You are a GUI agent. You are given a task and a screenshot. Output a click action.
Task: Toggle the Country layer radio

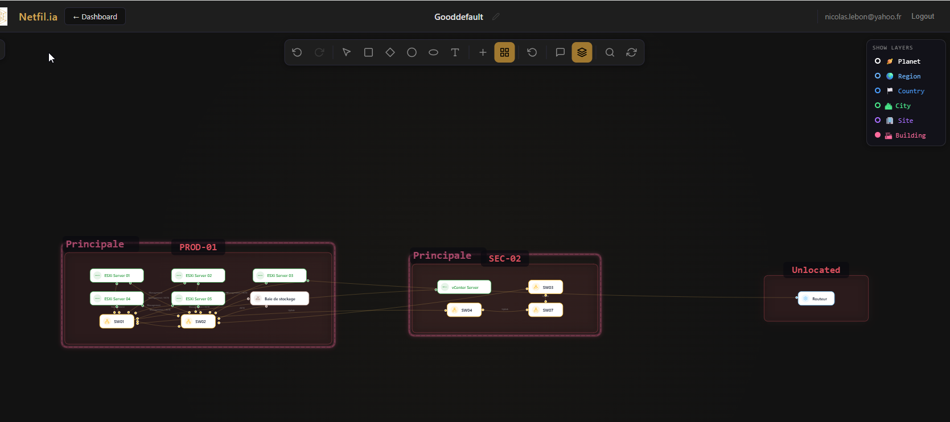coord(878,90)
